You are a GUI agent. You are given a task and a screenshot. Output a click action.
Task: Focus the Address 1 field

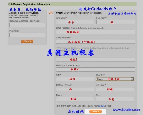[x=95, y=59]
